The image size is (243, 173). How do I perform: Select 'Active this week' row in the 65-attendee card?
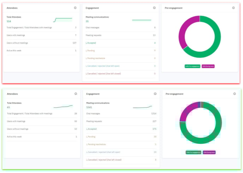pyautogui.click(x=42, y=137)
